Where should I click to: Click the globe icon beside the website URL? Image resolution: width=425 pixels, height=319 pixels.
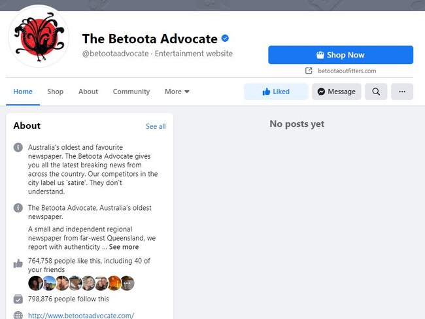pyautogui.click(x=18, y=316)
